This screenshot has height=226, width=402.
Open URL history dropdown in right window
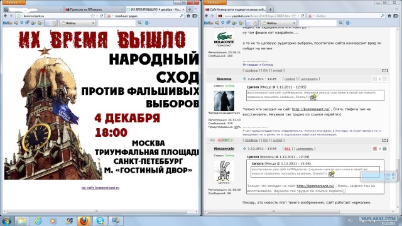298,16
